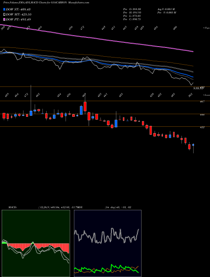
Task: Click the chart title mentioning GOACARBON
Action: coord(46,3)
